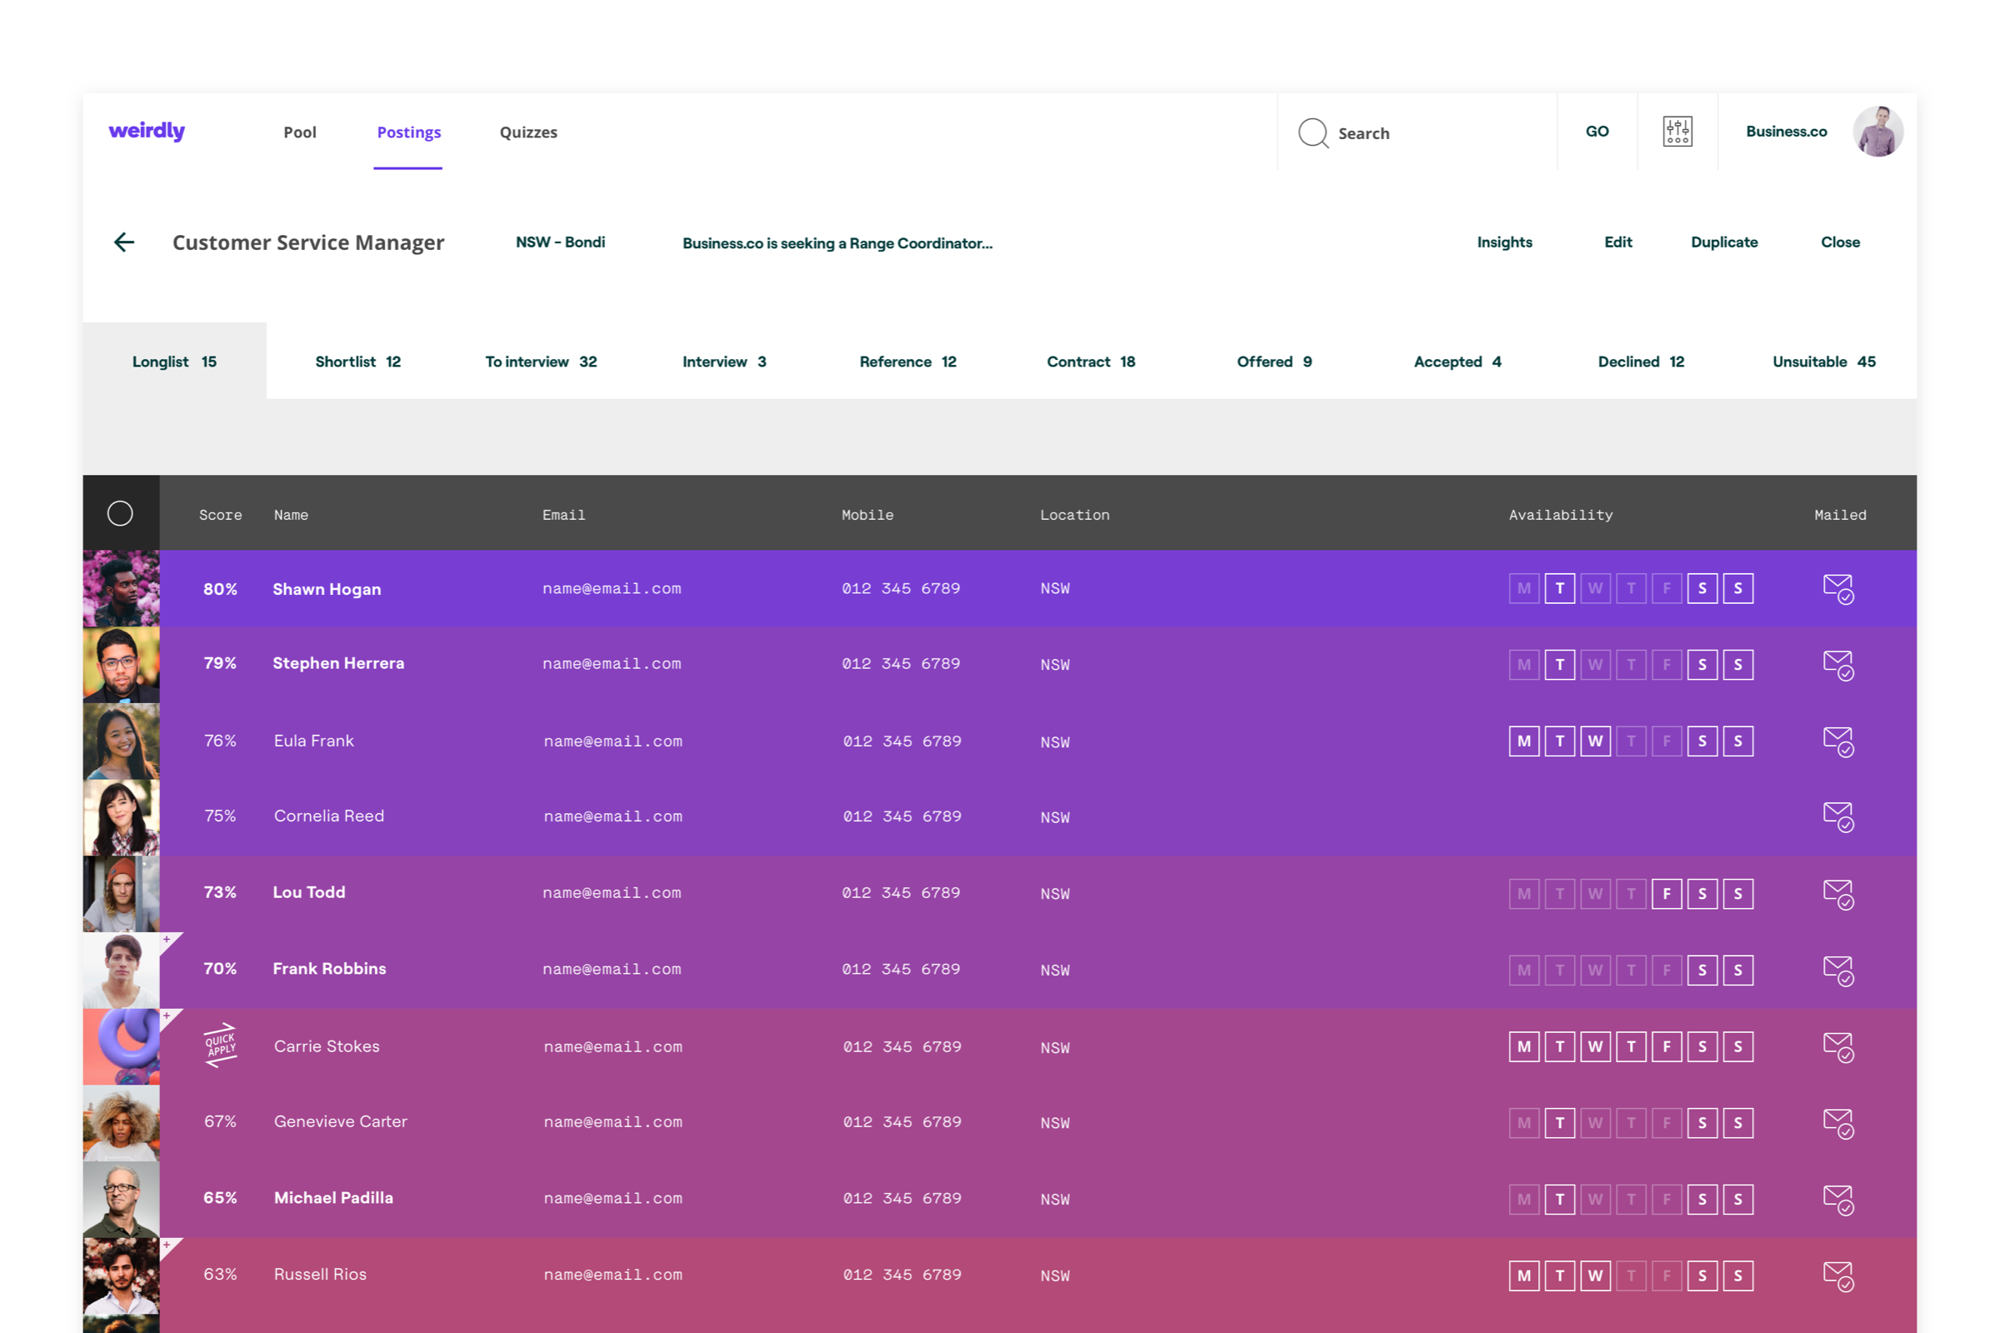
Task: Toggle Wednesday availability for Eula Frank
Action: [1595, 741]
